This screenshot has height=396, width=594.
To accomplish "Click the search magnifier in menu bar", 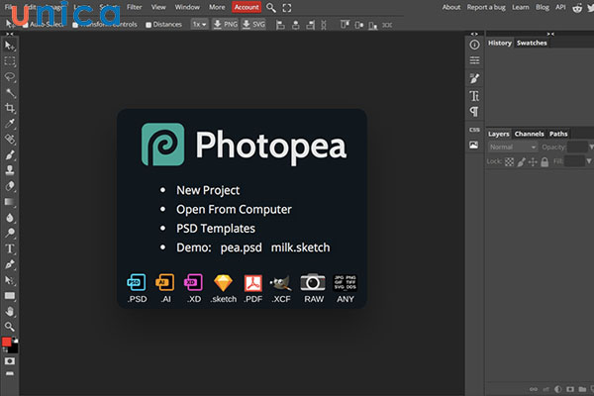I will coord(271,8).
